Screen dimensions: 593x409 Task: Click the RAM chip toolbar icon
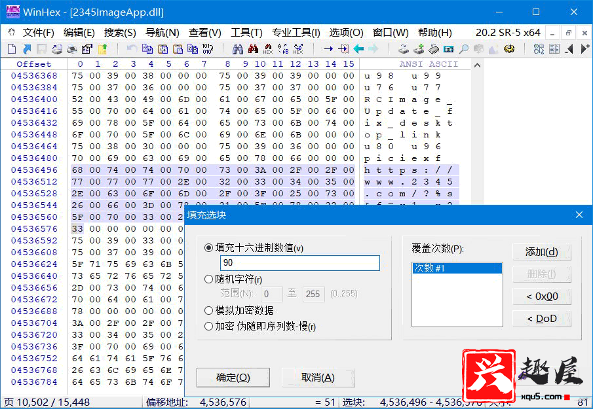(x=434, y=48)
